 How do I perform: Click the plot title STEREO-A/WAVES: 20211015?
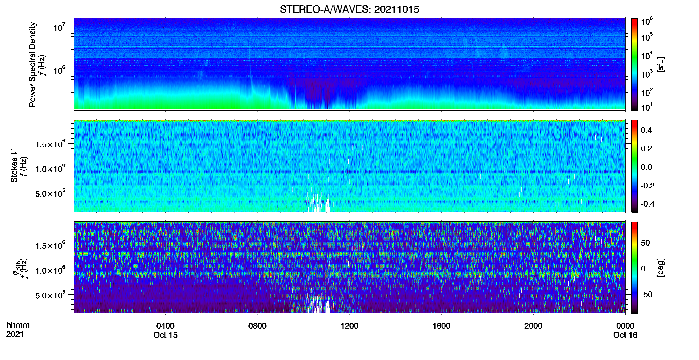[349, 10]
